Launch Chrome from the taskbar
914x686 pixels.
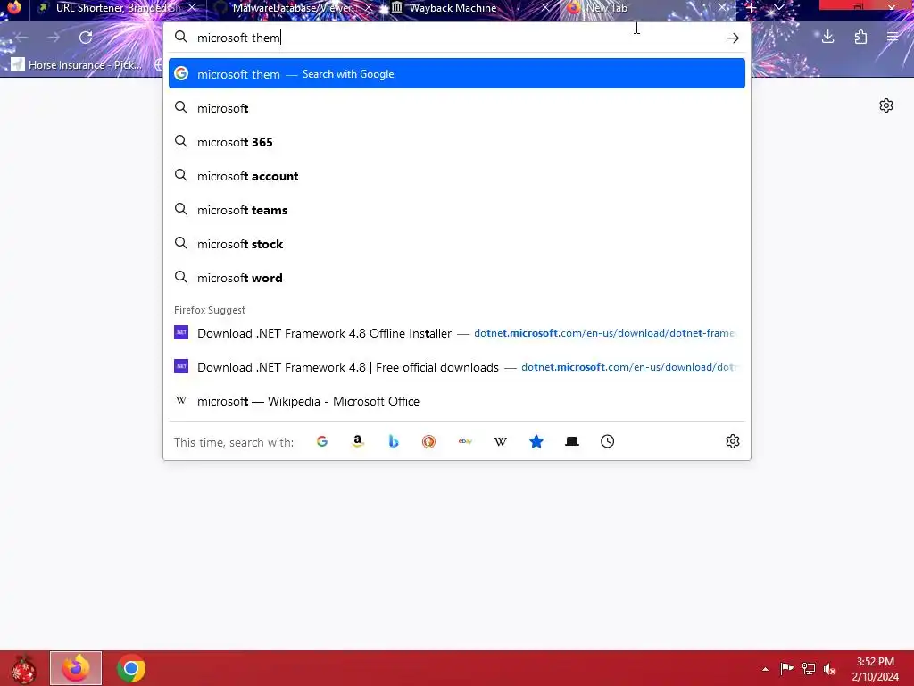tap(131, 668)
